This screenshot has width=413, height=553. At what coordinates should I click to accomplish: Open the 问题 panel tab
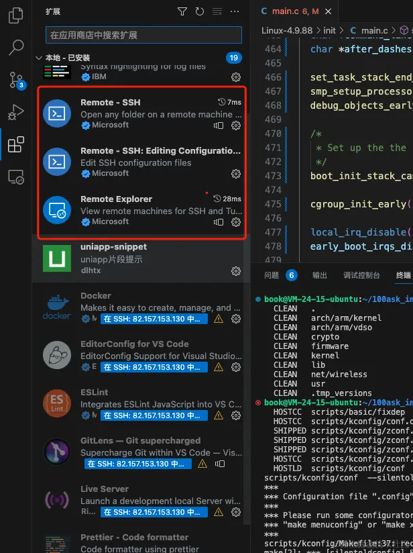coord(272,275)
